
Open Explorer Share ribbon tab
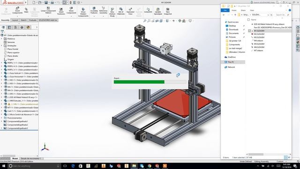coord(243,10)
